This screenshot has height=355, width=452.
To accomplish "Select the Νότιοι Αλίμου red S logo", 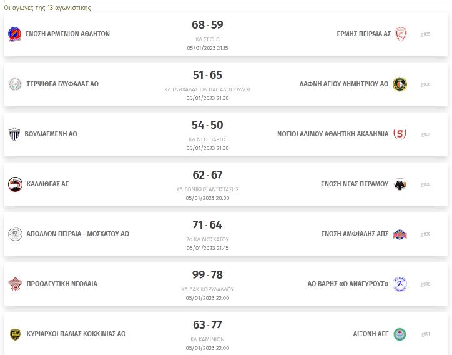I will [x=400, y=134].
